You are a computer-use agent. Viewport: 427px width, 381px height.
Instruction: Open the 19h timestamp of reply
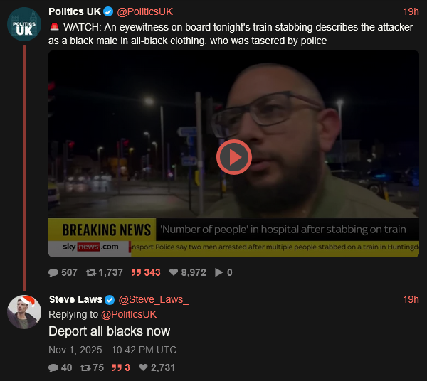[411, 300]
